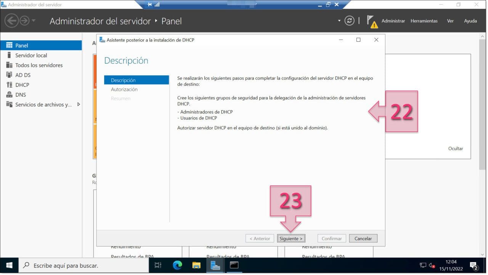Click the Servidor local icon

pos(9,55)
